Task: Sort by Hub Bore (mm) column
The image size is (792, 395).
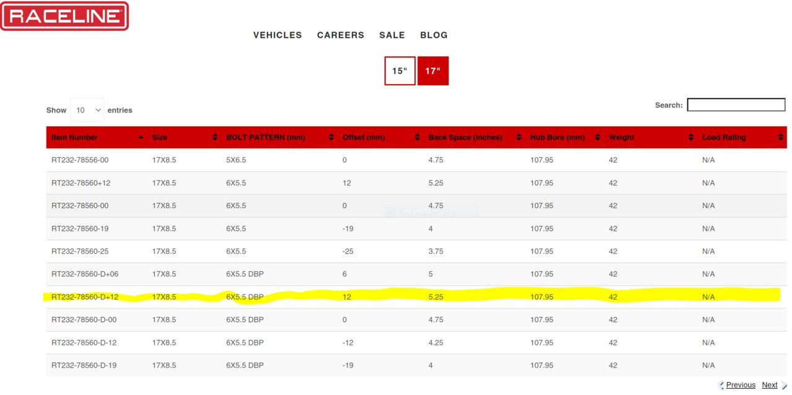Action: click(x=565, y=137)
